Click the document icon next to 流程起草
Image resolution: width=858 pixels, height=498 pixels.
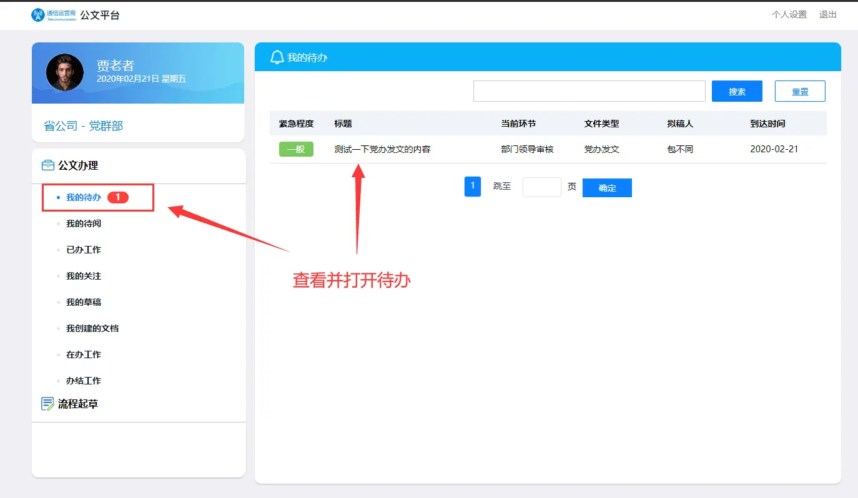pyautogui.click(x=47, y=404)
